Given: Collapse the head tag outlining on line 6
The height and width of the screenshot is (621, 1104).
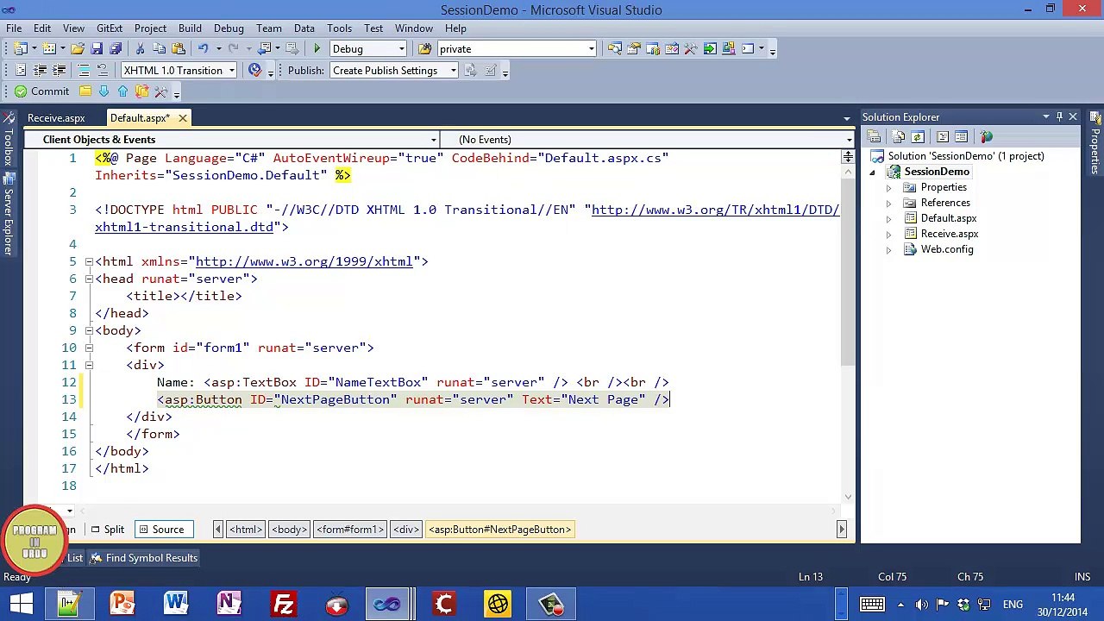Looking at the screenshot, I should tap(89, 279).
